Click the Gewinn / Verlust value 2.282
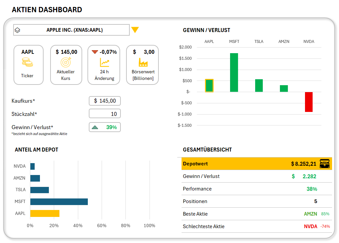Screen dimensions: 339x243 pyautogui.click(x=309, y=176)
